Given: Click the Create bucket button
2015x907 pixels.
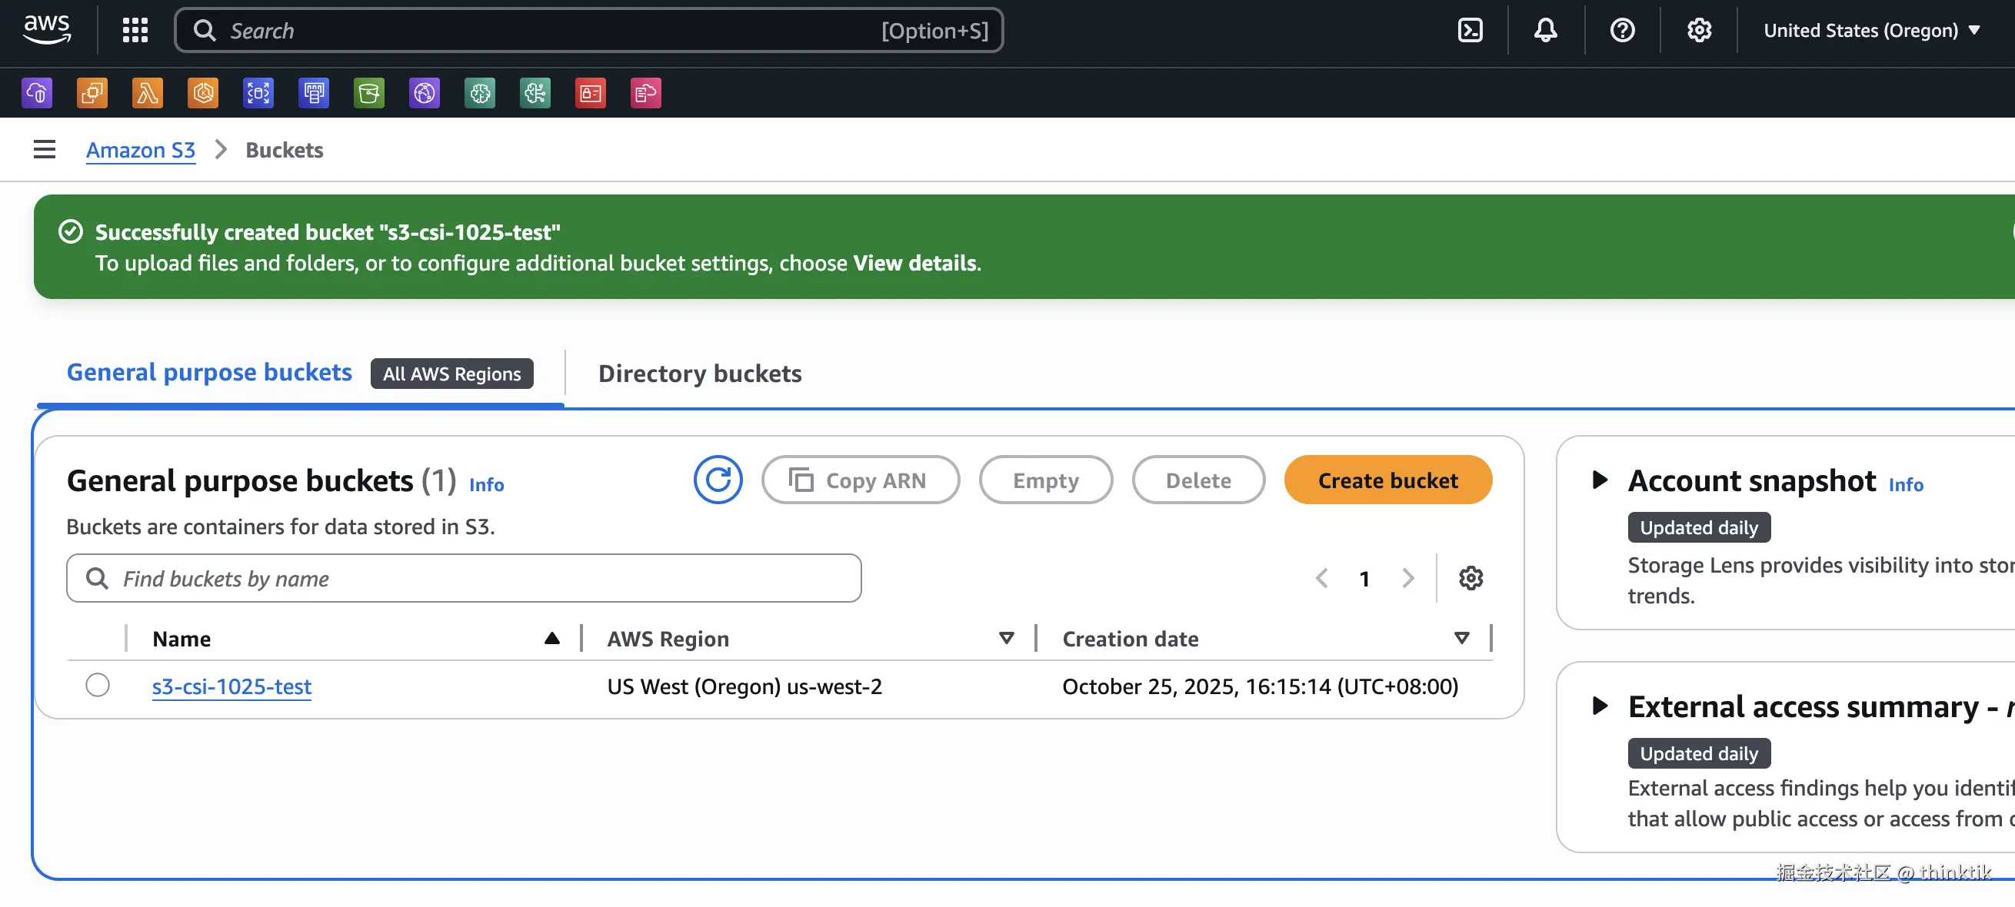Looking at the screenshot, I should tap(1387, 480).
